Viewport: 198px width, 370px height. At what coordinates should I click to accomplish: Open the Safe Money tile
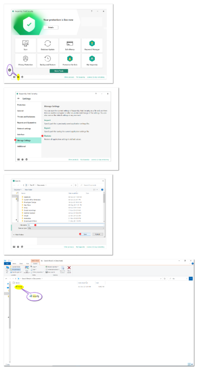(70, 45)
